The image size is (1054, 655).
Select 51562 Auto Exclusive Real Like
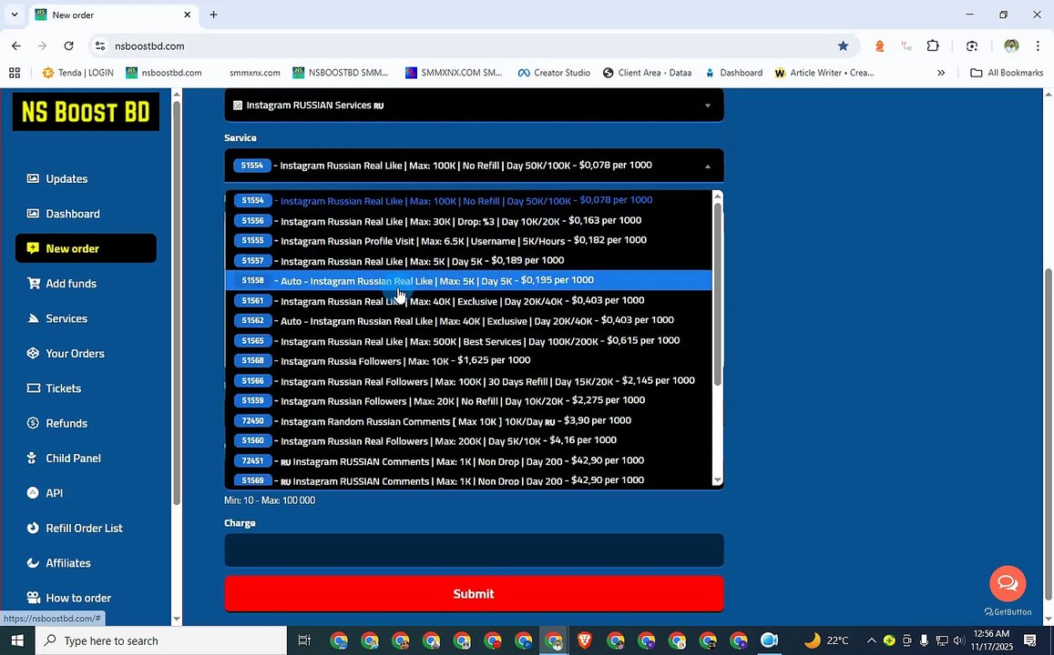tap(468, 320)
